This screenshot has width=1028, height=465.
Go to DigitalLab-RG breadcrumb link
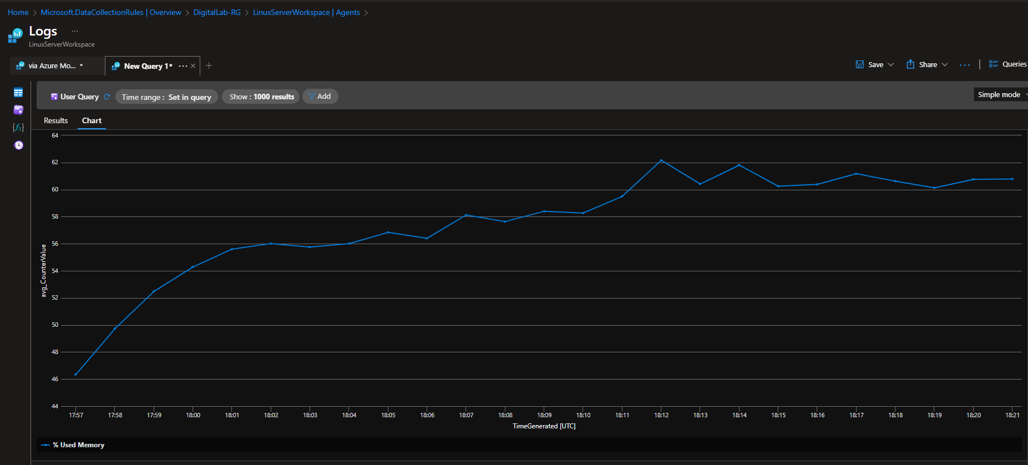coord(217,12)
